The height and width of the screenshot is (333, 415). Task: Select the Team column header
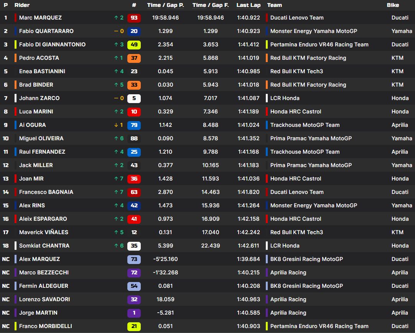click(x=275, y=5)
